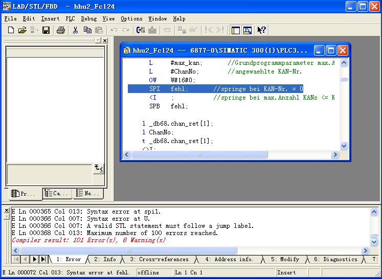
Task: Click next-tab arrow in output pane
Action: tap(34, 259)
